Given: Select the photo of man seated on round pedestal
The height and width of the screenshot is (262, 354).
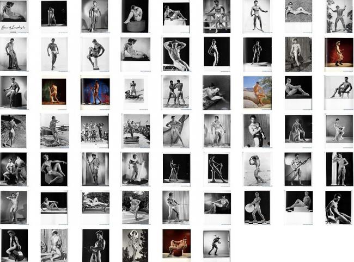Looking at the screenshot, I should (x=135, y=16).
